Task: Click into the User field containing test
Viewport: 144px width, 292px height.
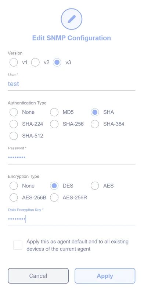Action: coord(71,84)
